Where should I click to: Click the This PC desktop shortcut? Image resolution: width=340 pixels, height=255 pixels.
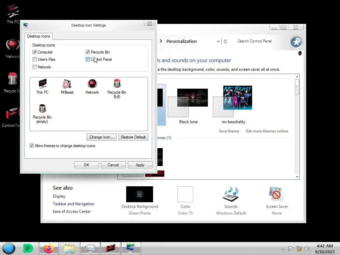[13, 14]
